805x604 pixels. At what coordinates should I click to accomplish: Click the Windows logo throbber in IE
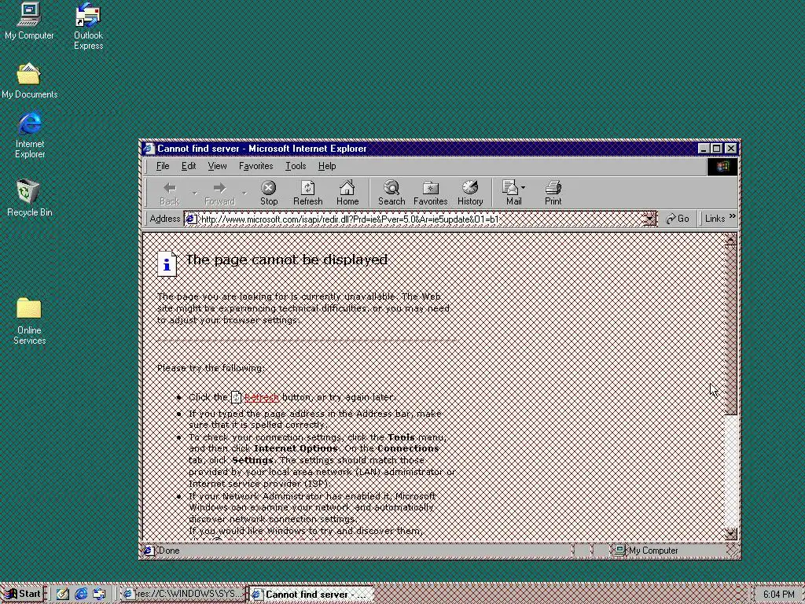click(x=722, y=167)
